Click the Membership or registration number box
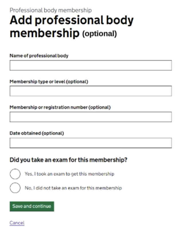185x235 pixels. click(x=90, y=117)
